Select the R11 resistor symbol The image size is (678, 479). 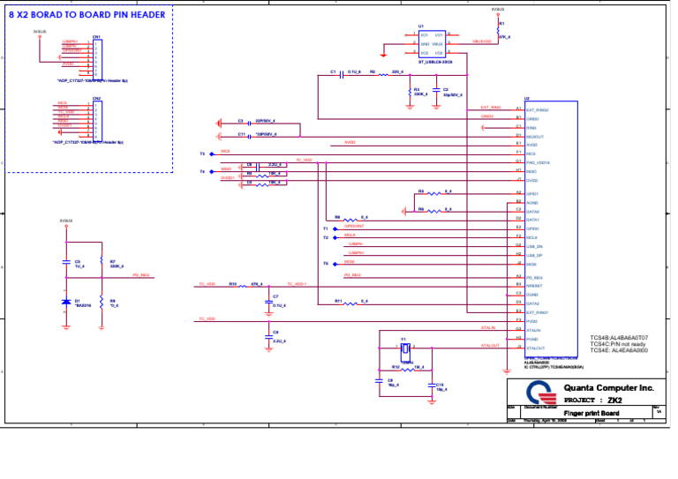[x=350, y=304]
